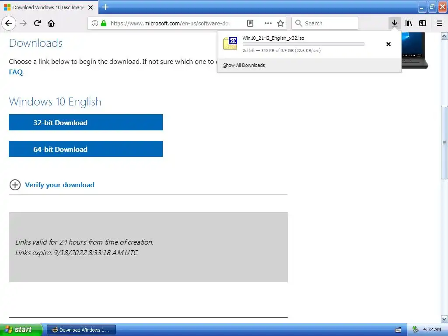Reload the current page
Viewport: 448px width, 336px height.
37,23
